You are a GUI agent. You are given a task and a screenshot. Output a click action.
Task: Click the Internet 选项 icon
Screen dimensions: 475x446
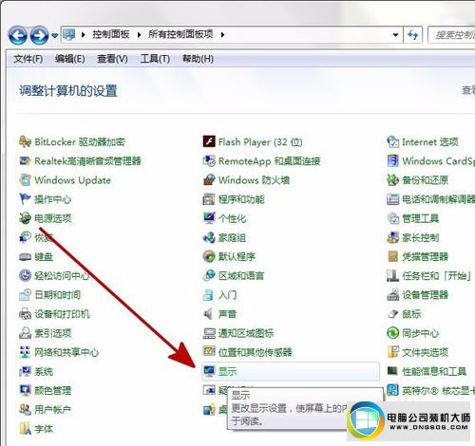click(x=393, y=141)
